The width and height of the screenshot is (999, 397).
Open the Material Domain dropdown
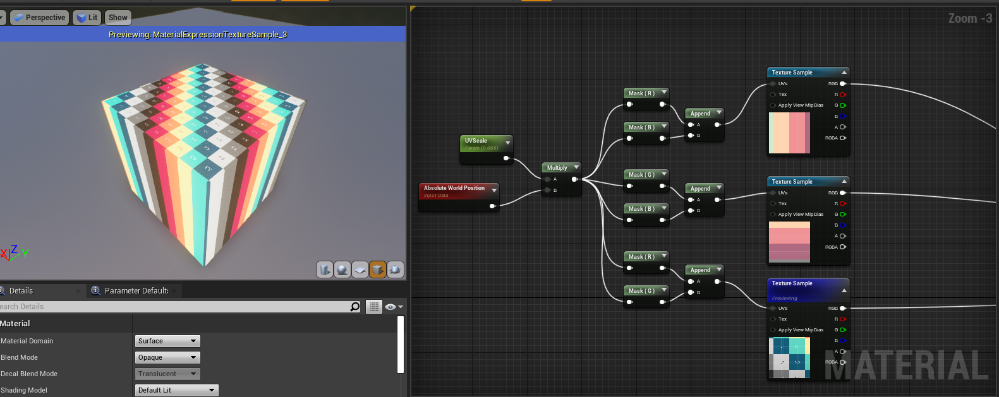tap(167, 341)
